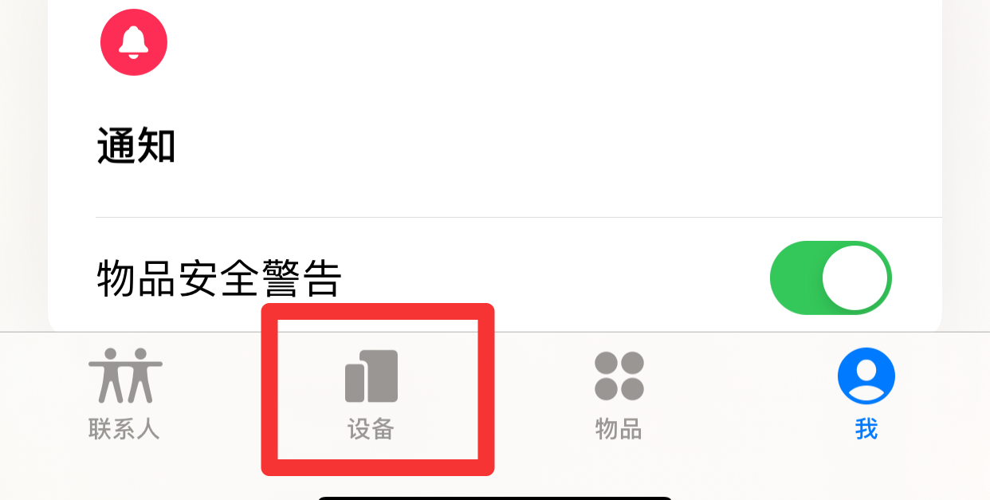Click the 设备 label in the tab bar

(371, 429)
